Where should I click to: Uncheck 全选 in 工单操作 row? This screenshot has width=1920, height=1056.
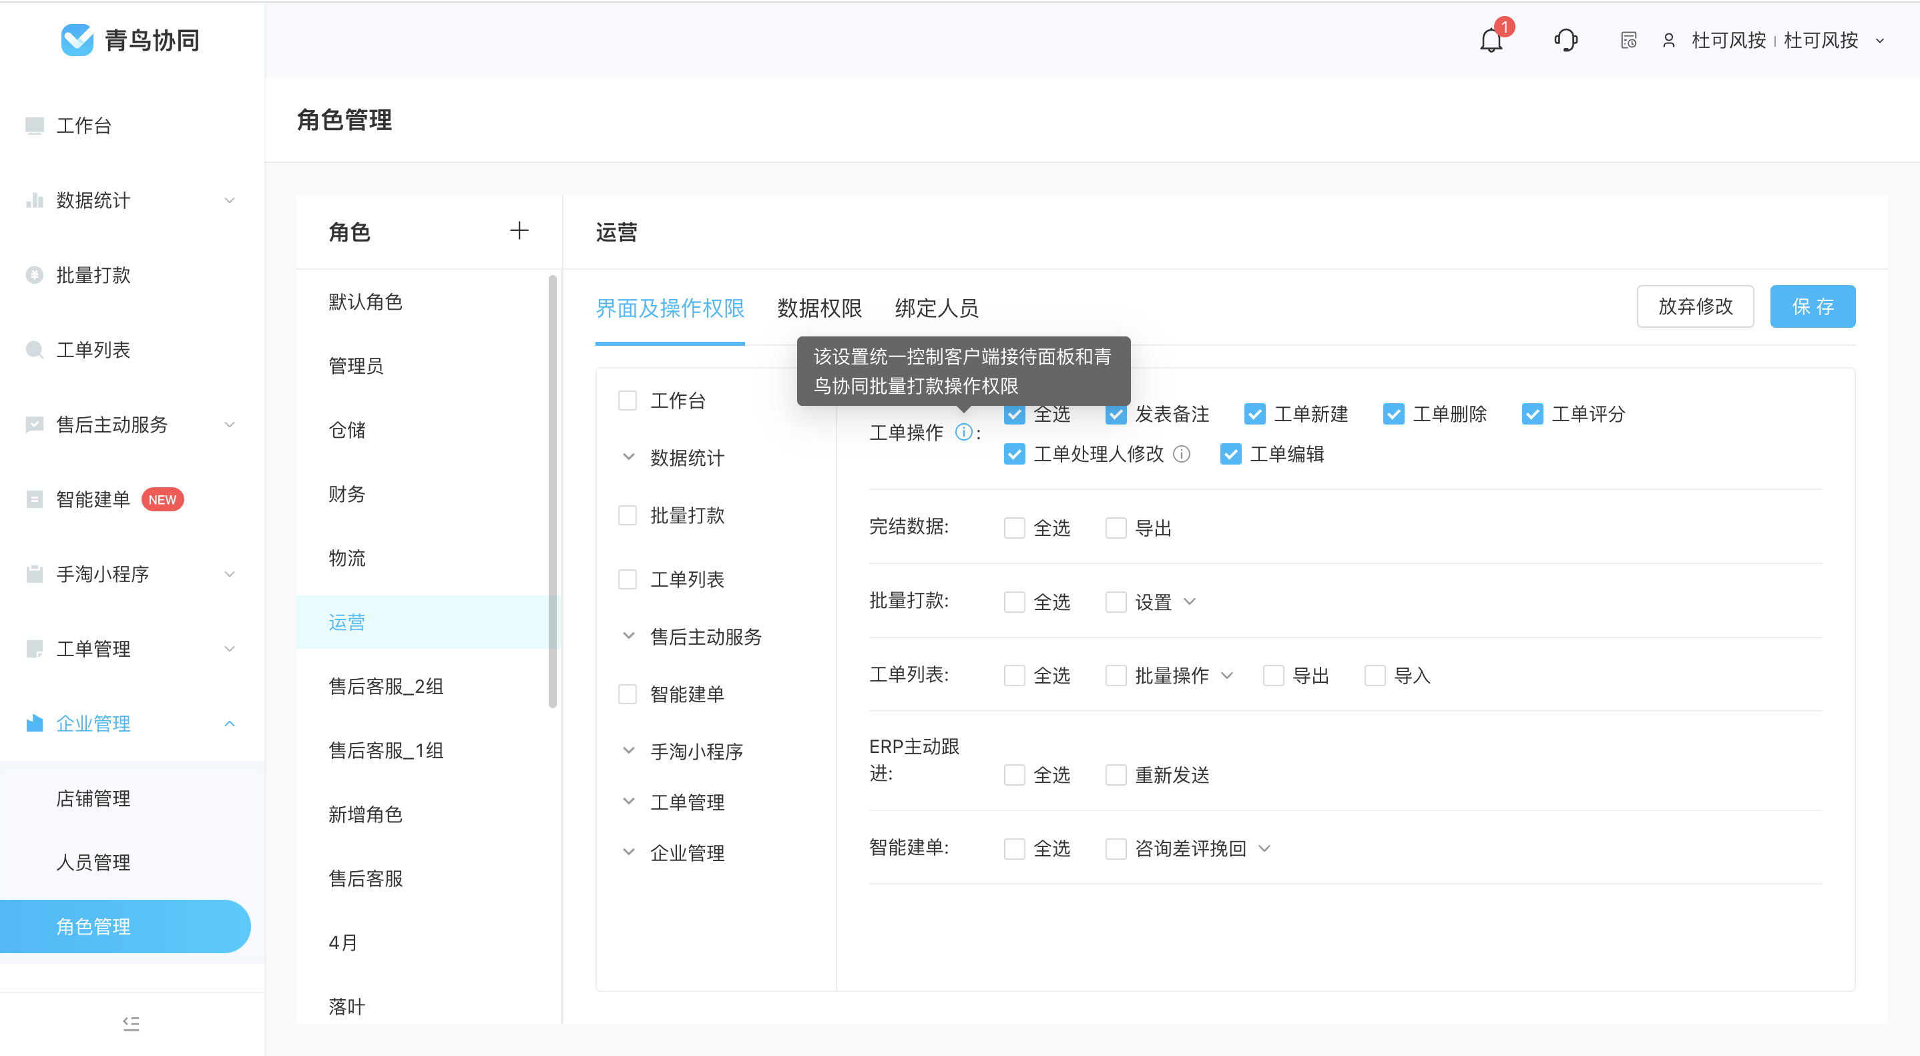point(1013,414)
